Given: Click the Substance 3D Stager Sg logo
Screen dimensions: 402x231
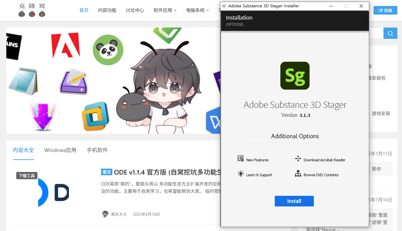Looking at the screenshot, I should coord(295,76).
